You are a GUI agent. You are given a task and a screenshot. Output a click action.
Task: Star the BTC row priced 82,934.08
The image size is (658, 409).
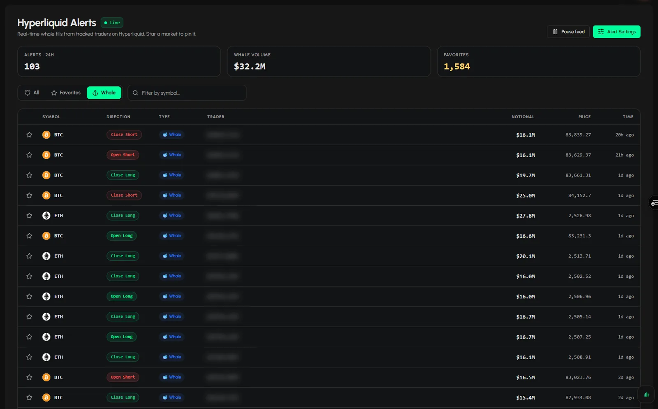pos(29,397)
